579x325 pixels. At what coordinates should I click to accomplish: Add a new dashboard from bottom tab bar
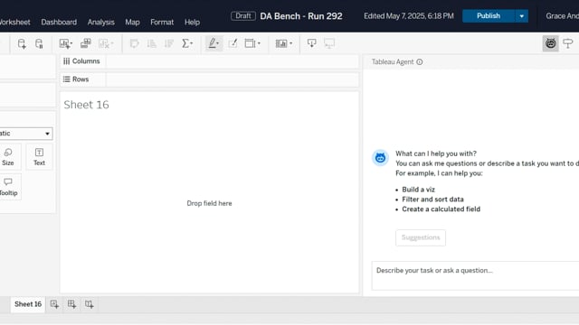point(71,304)
